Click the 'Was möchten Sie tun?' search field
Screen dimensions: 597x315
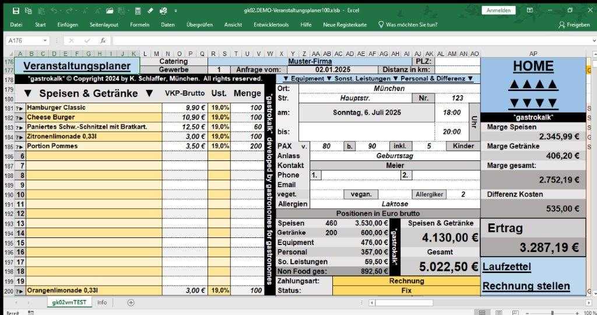coord(411,24)
